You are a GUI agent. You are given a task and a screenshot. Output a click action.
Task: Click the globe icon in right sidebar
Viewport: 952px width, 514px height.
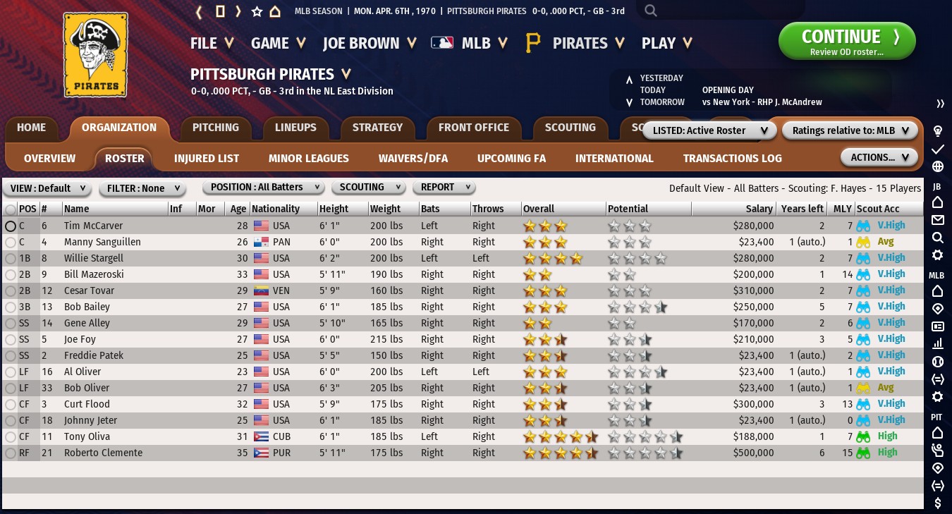938,167
